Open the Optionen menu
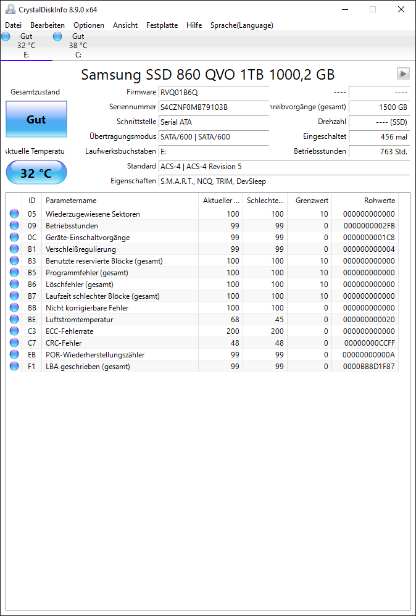416x616 pixels. point(89,25)
